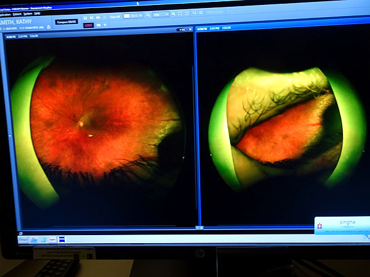Click the star favorite icon in toolbar
370x277 pixels.
click(201, 12)
